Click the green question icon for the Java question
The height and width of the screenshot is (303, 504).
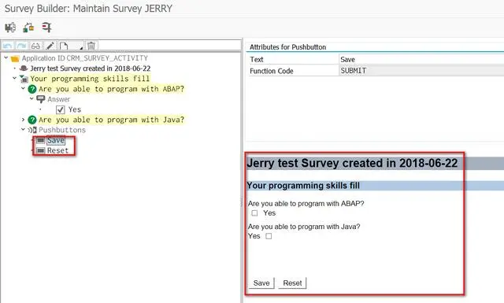(x=32, y=120)
